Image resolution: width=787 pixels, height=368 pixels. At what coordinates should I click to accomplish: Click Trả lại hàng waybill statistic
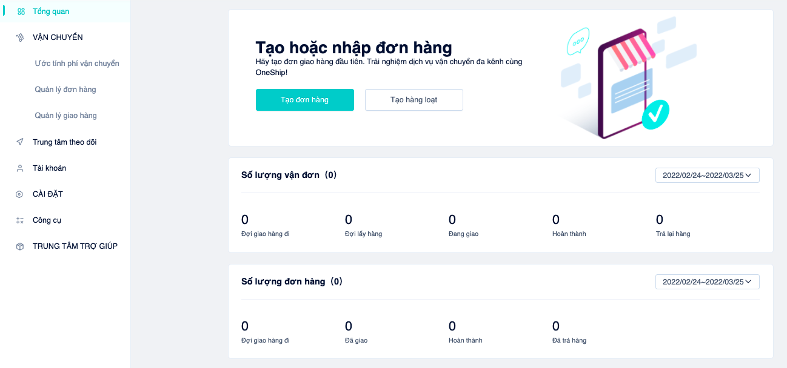click(673, 226)
